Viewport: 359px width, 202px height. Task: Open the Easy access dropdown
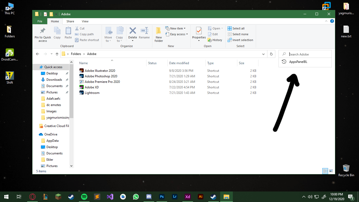point(177,34)
